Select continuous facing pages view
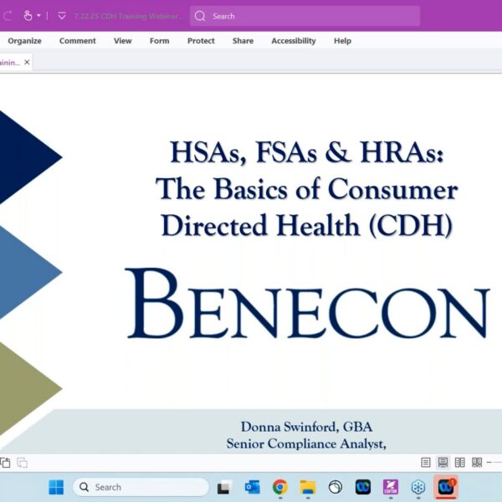 point(477,463)
